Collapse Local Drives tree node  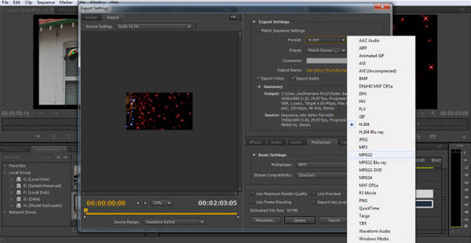5,173
